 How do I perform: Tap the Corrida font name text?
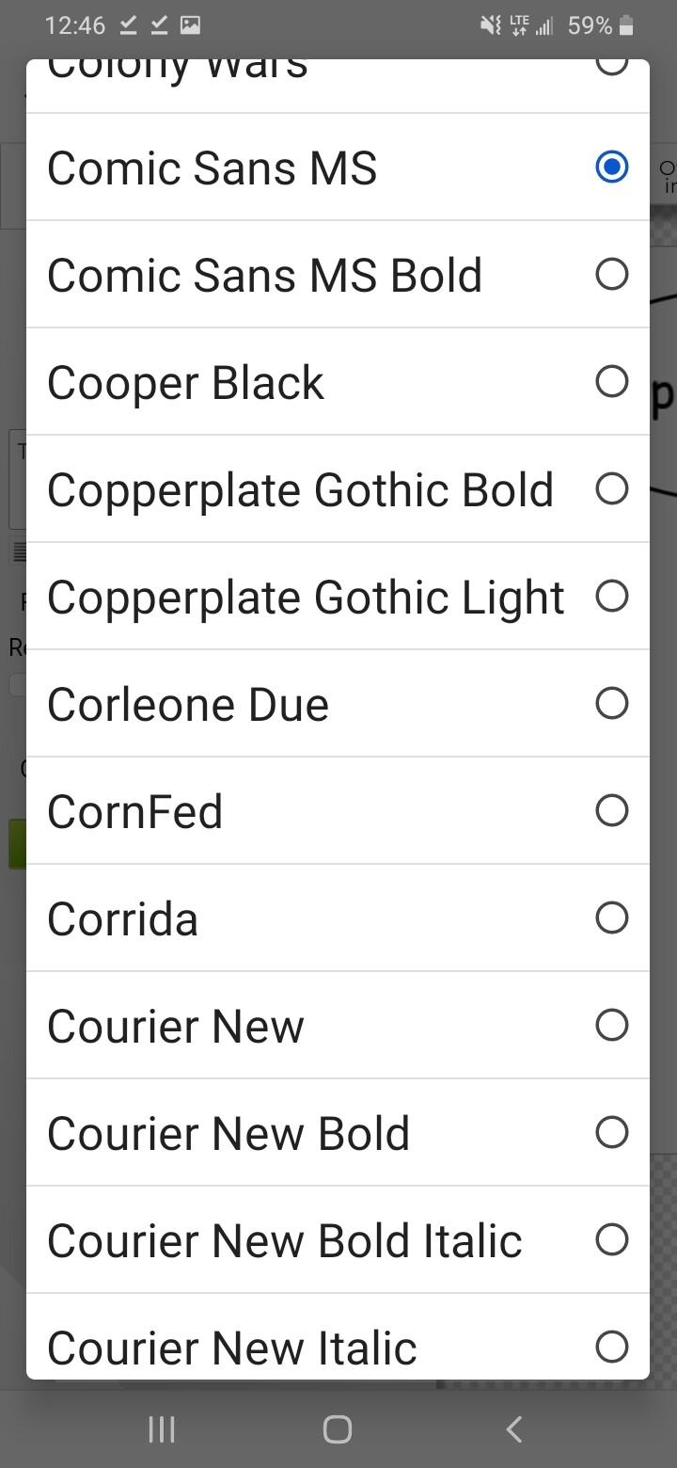pyautogui.click(x=122, y=920)
